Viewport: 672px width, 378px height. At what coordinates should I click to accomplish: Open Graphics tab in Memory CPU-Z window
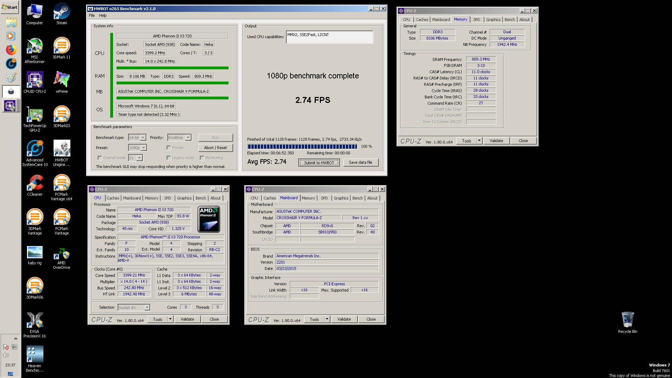493,20
